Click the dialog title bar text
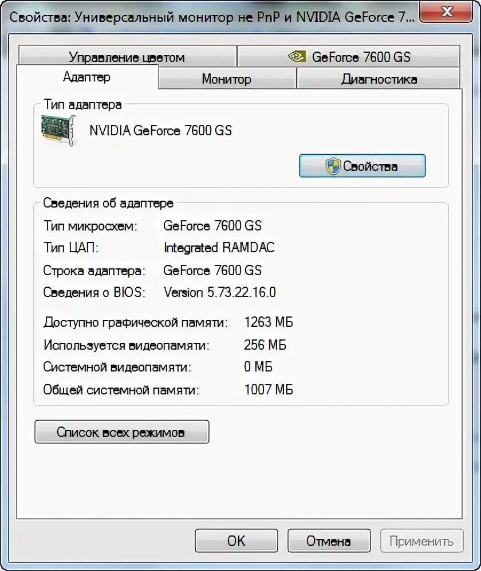The width and height of the screenshot is (481, 571). [x=212, y=17]
